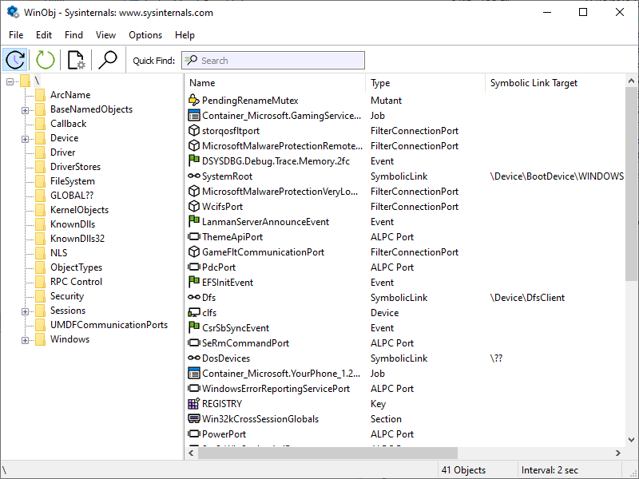639x479 pixels.
Task: Sort by the Type column header
Action: pyautogui.click(x=425, y=83)
